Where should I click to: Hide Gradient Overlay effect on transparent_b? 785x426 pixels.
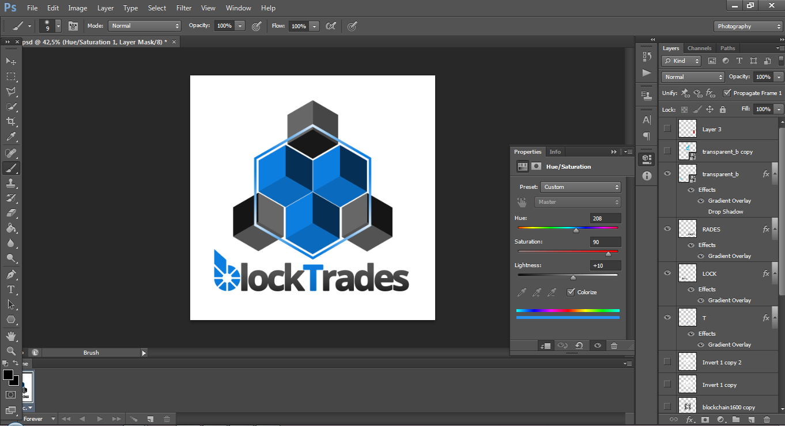point(701,201)
